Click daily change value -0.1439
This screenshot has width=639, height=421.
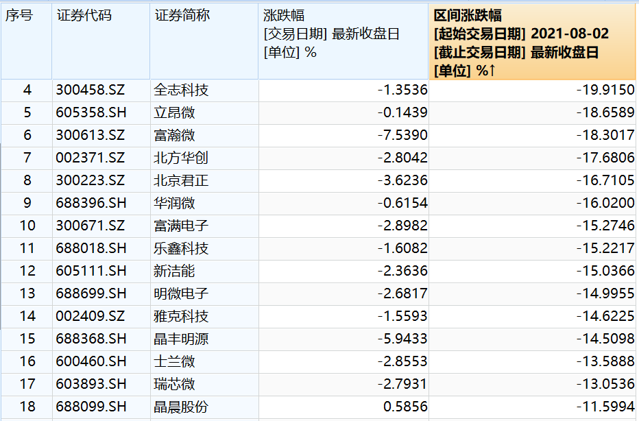pyautogui.click(x=402, y=112)
